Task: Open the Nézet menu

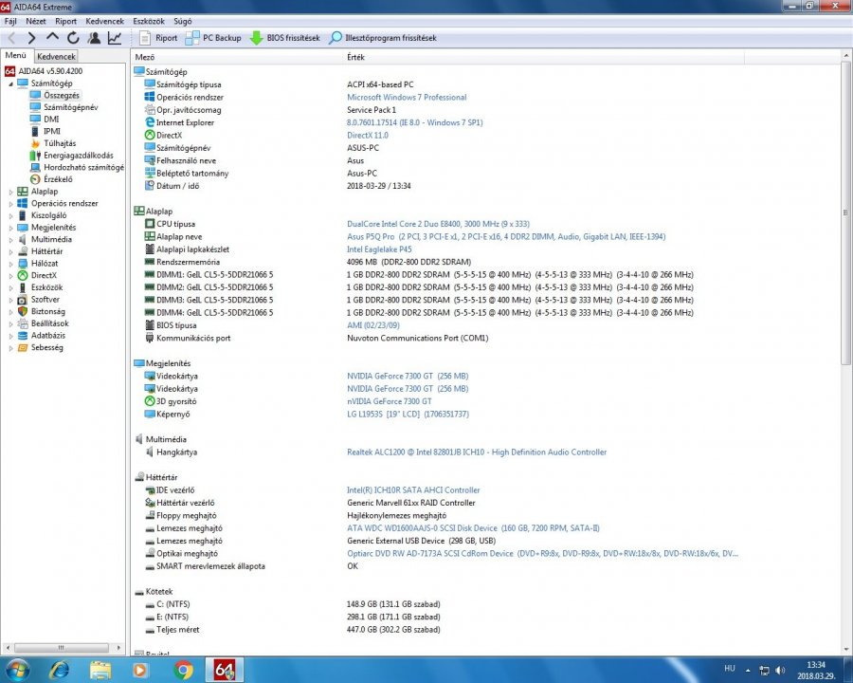Action: (36, 21)
